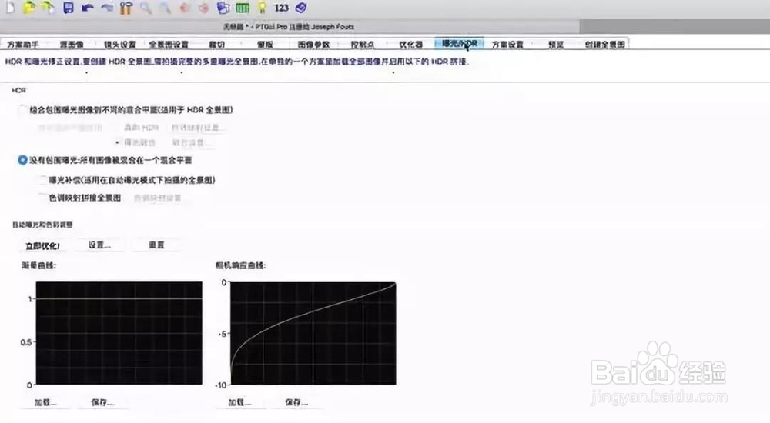The height and width of the screenshot is (423, 770).
Task: Click the 立即优化! button
Action: (42, 246)
